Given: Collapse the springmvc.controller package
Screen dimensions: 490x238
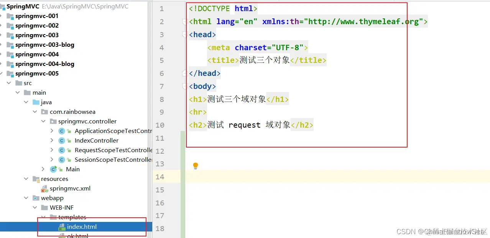Looking at the screenshot, I should coord(43,121).
